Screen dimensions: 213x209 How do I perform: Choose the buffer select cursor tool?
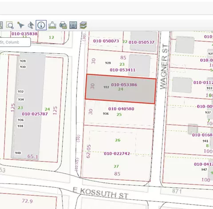click(x=31, y=25)
